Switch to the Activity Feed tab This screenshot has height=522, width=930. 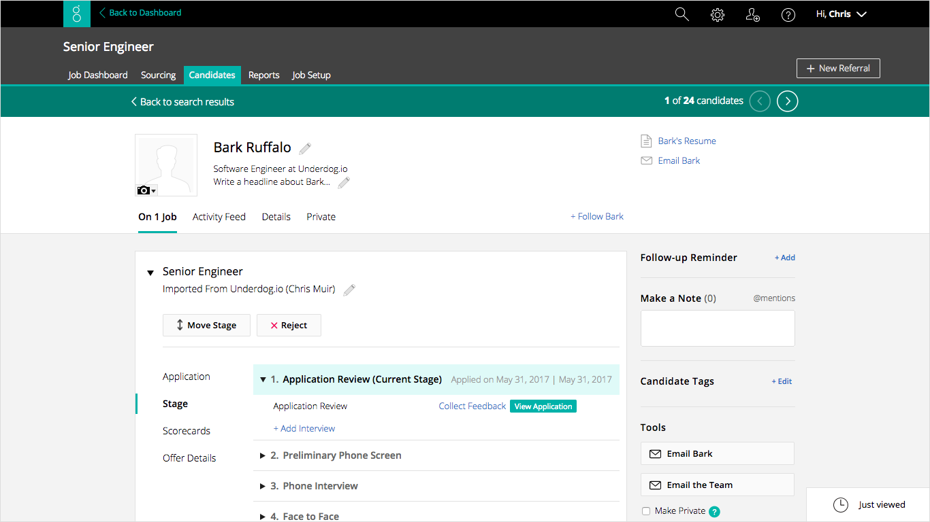point(219,217)
